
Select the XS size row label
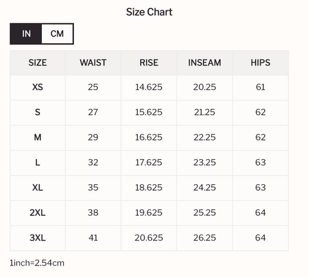(x=37, y=88)
